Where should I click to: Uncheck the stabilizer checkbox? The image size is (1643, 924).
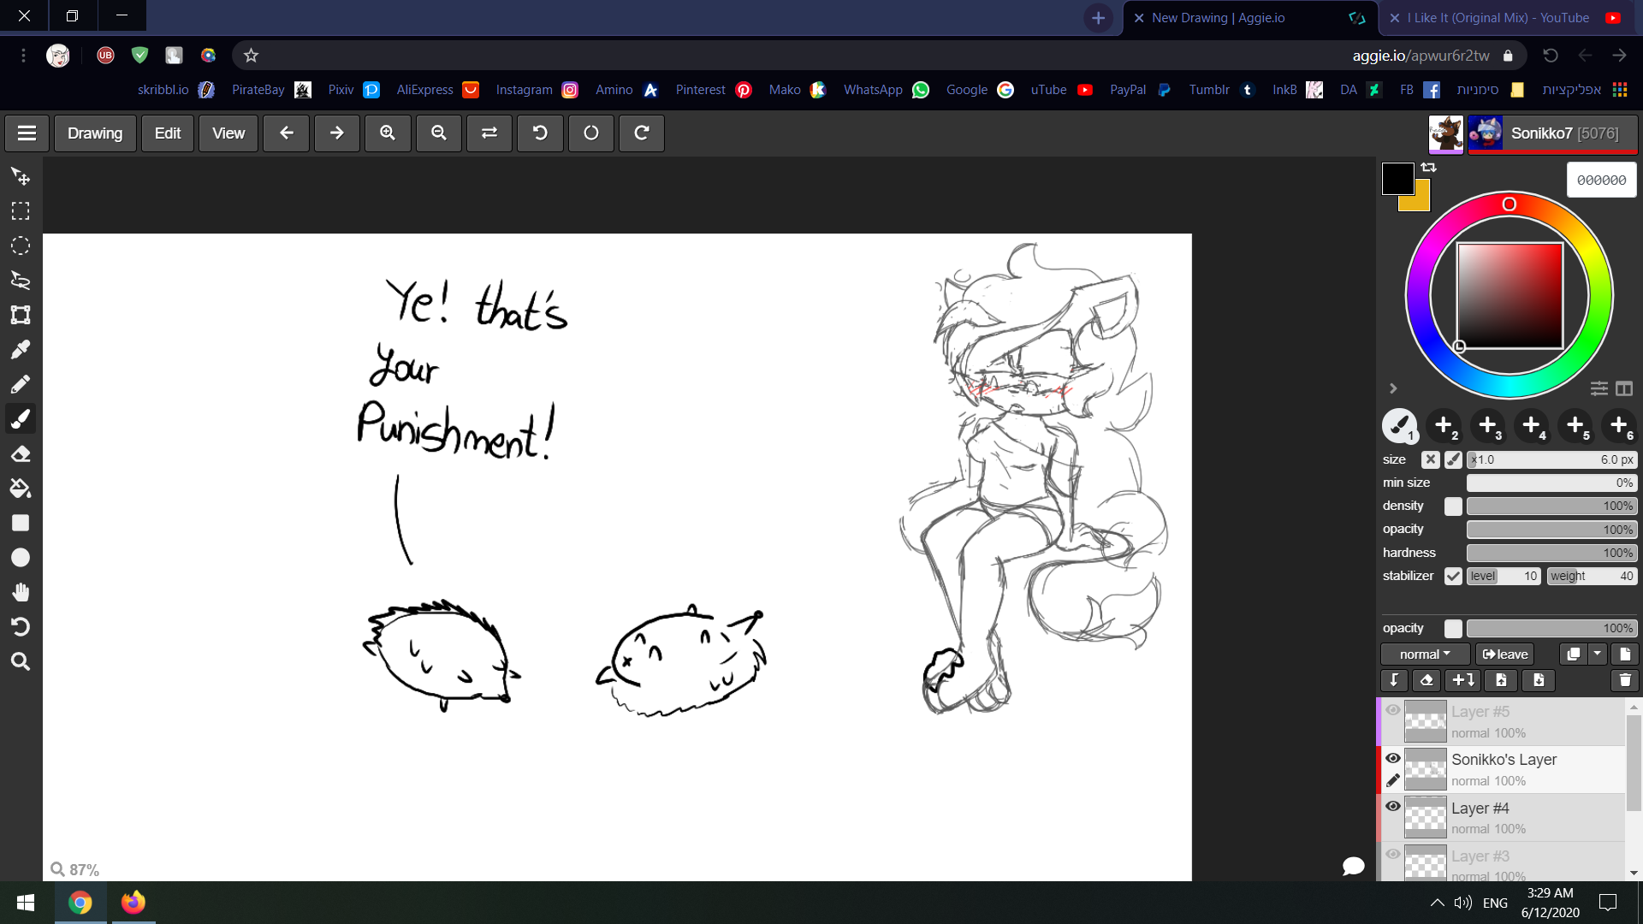point(1453,576)
